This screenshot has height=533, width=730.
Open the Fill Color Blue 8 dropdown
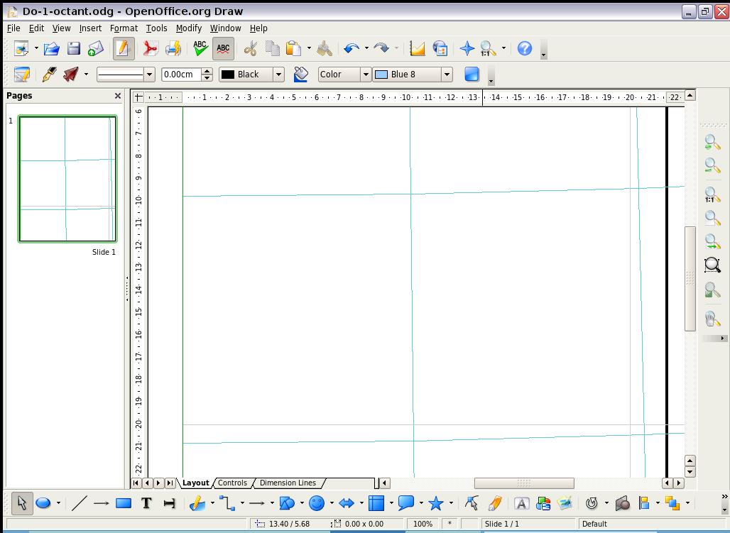click(447, 75)
